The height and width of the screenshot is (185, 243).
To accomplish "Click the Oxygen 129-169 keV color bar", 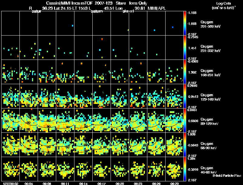I will [x=185, y=96].
